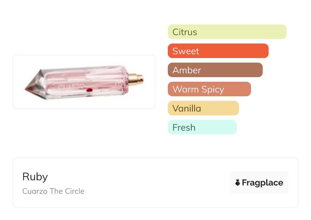This screenshot has height=220, width=311.
Task: Click the Ruby perfume title
Action: [x=35, y=177]
